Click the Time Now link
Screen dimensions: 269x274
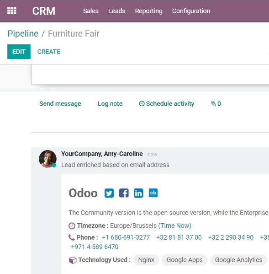pyautogui.click(x=175, y=226)
